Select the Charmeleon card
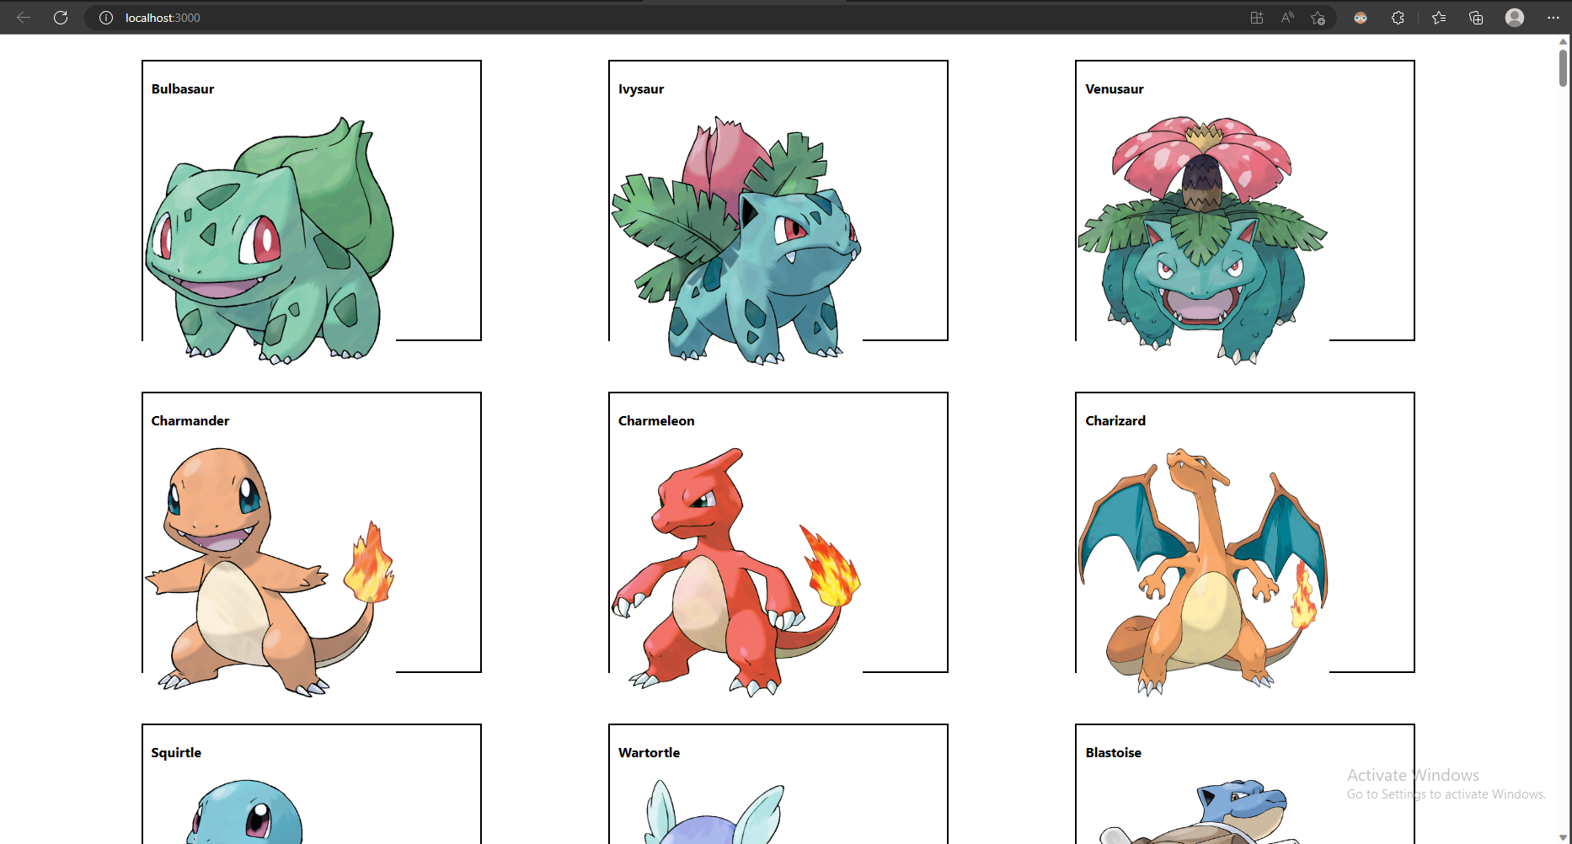The image size is (1572, 844). (777, 531)
